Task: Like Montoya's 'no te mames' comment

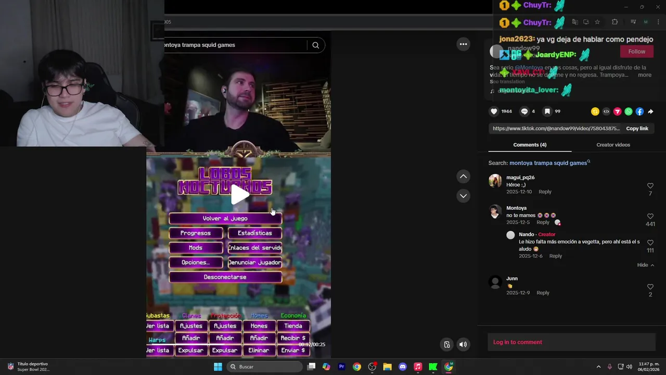Action: [x=650, y=216]
